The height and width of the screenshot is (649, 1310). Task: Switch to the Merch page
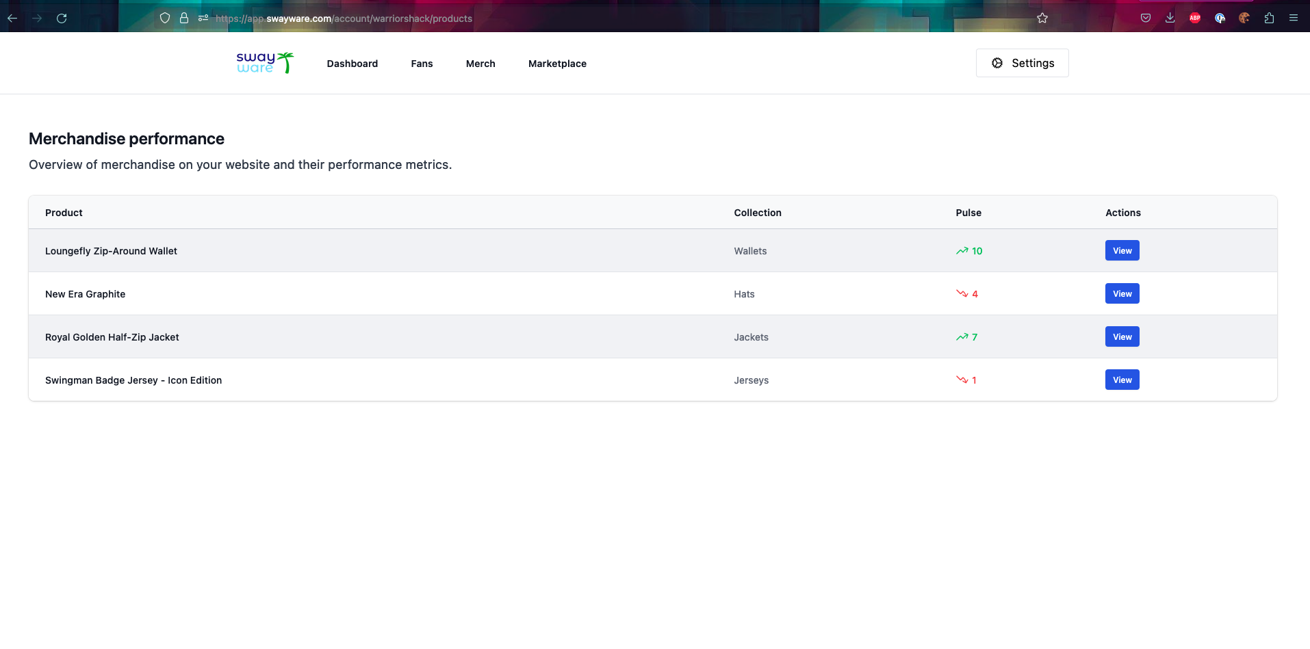pyautogui.click(x=480, y=64)
